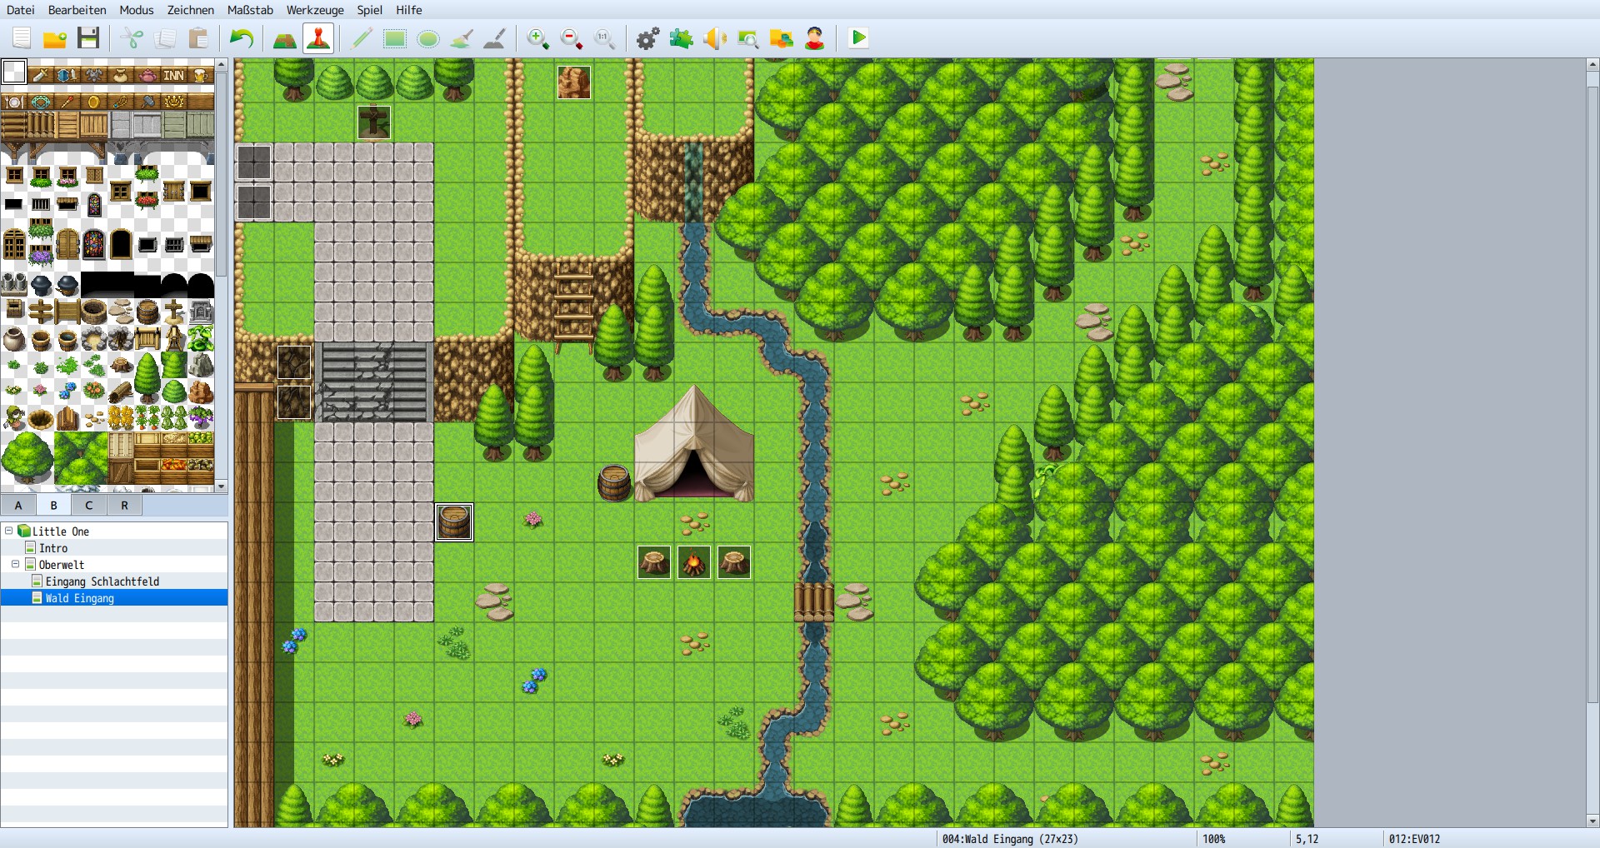Select the Shadow Pen tool
The width and height of the screenshot is (1600, 848).
[496, 37]
